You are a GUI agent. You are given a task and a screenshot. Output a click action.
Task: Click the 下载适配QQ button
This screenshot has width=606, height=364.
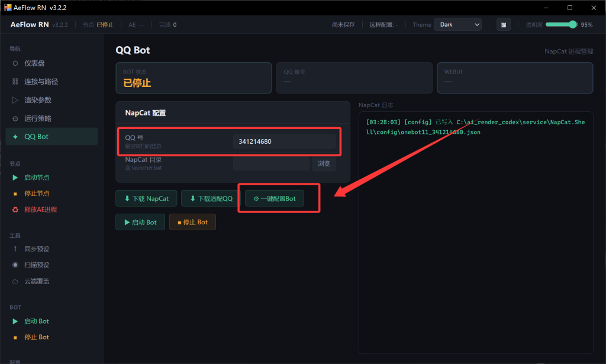coord(211,199)
